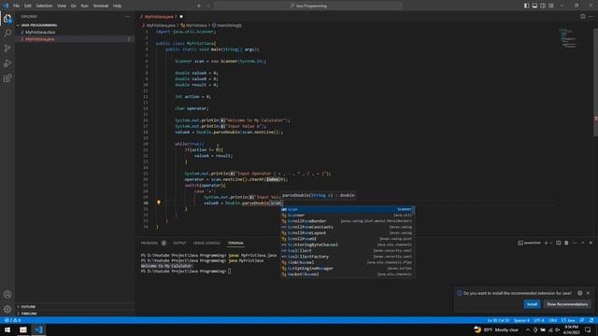Open the Edit menu
The width and height of the screenshot is (598, 336).
click(28, 6)
